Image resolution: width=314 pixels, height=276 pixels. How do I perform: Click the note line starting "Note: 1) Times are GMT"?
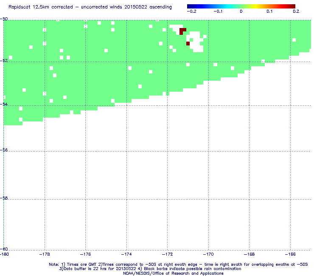pyautogui.click(x=178, y=265)
